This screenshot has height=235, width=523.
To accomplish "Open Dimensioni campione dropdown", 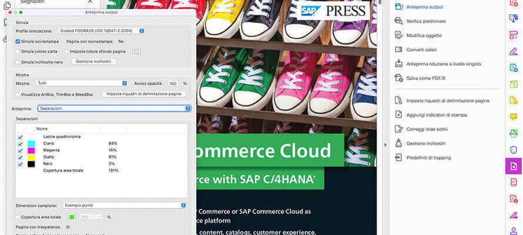I will (124, 206).
